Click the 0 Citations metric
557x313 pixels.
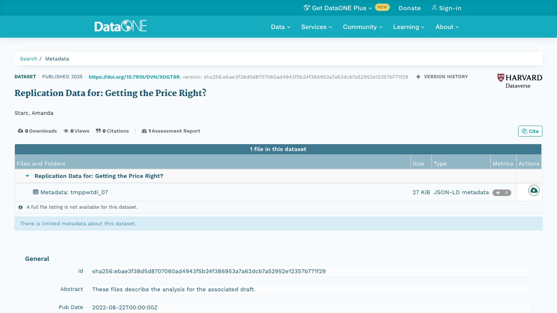pyautogui.click(x=112, y=131)
